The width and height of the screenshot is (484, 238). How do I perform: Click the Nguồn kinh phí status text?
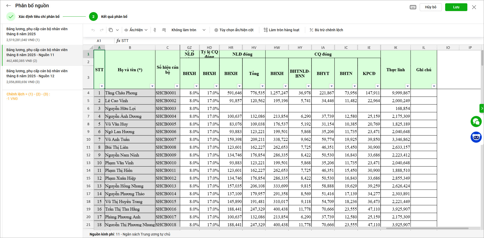130,234
